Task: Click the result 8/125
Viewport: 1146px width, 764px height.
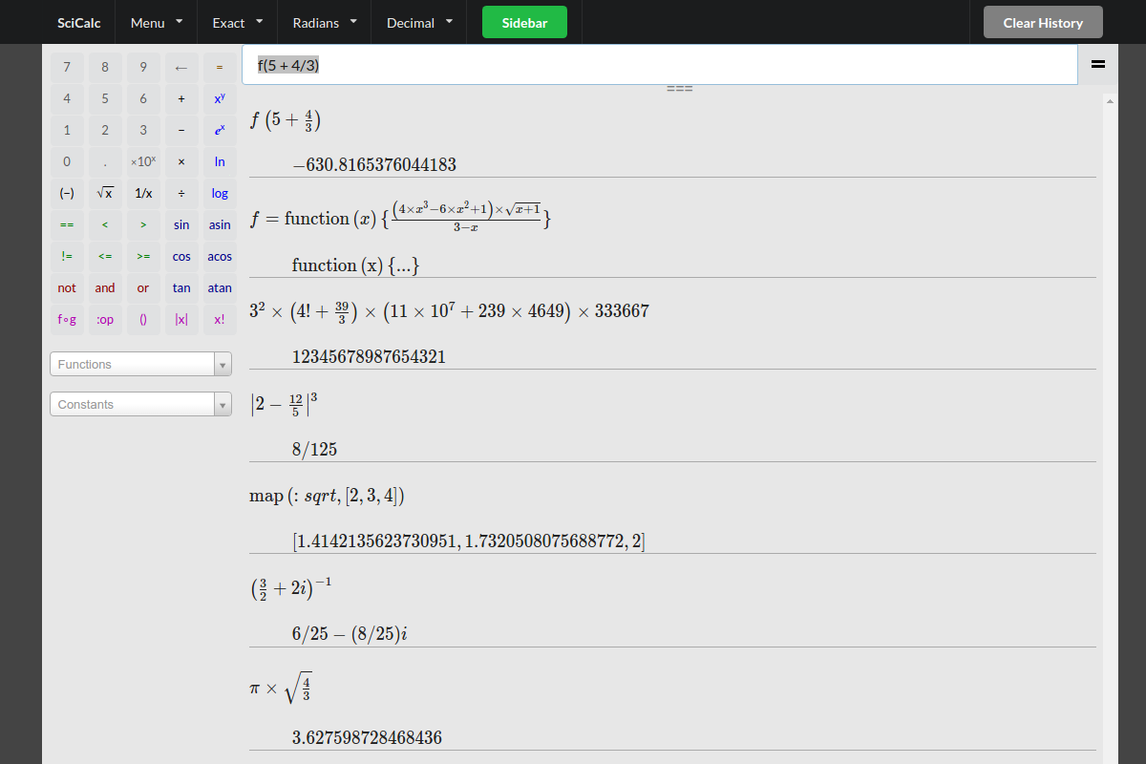Action: pos(314,450)
